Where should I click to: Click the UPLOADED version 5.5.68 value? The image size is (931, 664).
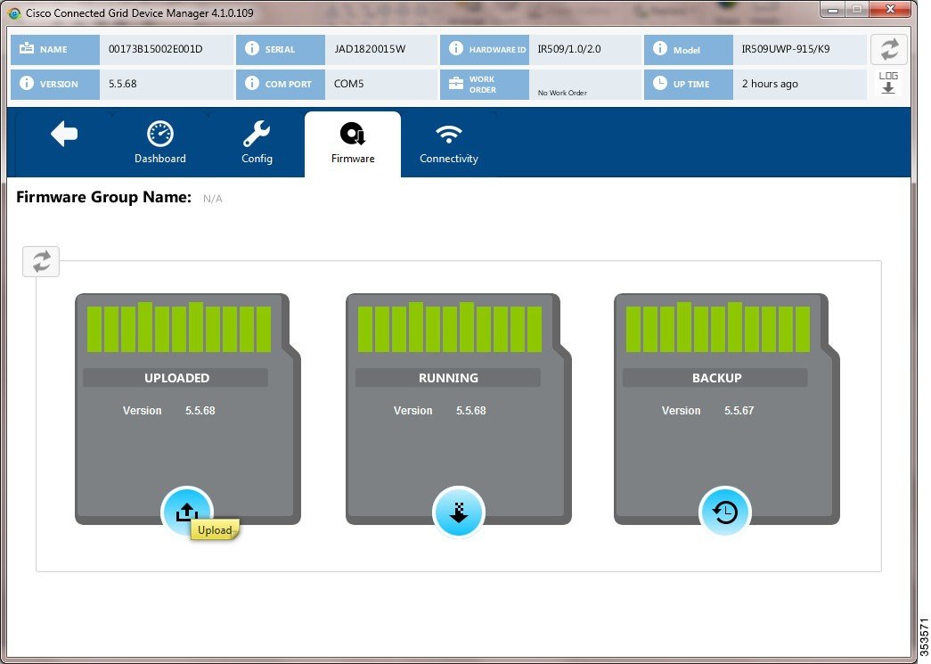click(200, 410)
